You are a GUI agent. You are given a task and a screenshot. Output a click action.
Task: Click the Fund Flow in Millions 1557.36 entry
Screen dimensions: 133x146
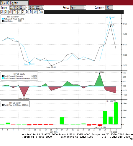[15, 105]
